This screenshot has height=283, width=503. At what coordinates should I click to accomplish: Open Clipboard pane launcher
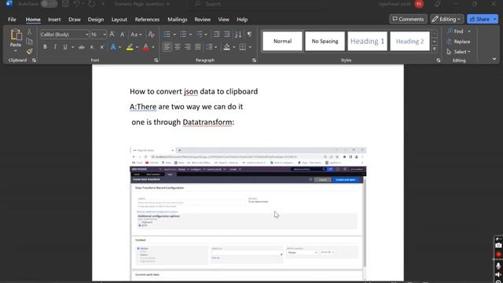(34, 60)
